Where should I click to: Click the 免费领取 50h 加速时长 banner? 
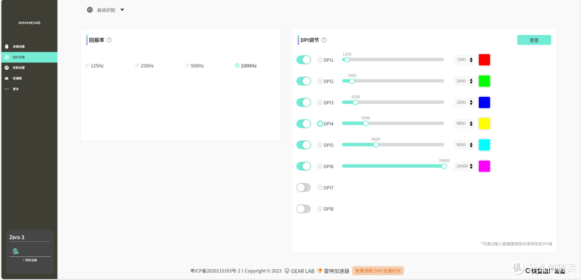coord(378,271)
